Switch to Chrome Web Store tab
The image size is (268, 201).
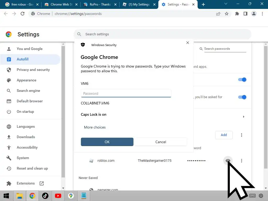[61, 4]
